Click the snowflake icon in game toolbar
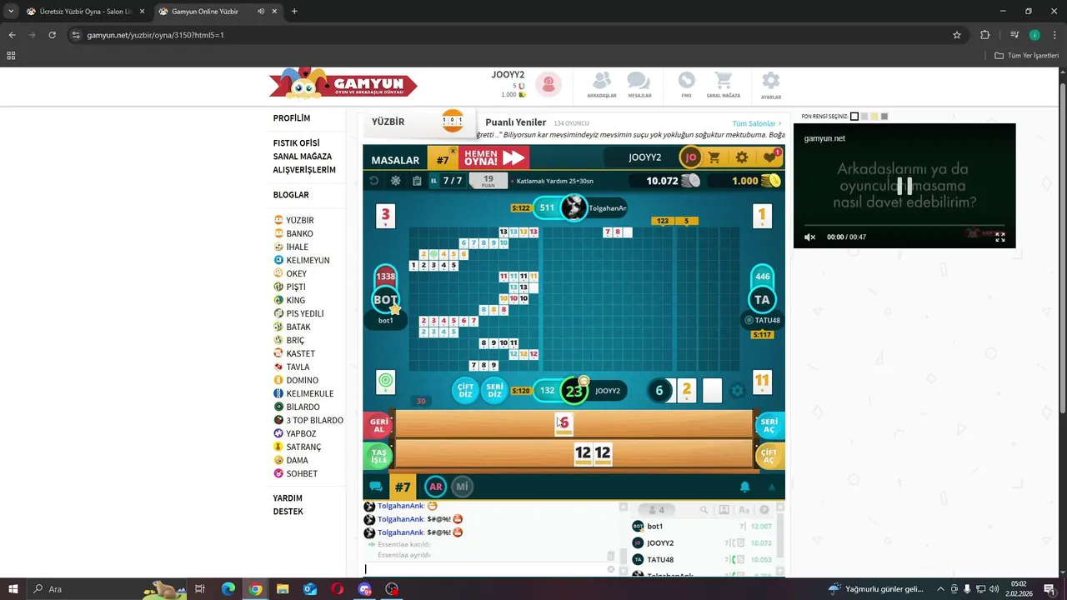This screenshot has height=600, width=1067. (x=396, y=181)
